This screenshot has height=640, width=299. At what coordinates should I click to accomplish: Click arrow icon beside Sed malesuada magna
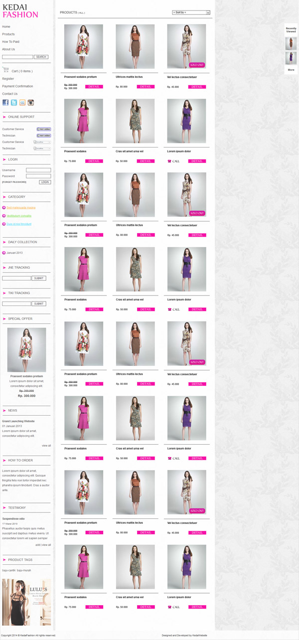(x=4, y=207)
